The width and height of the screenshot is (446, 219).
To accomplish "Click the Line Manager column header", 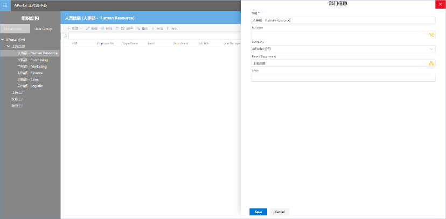I will point(232,43).
